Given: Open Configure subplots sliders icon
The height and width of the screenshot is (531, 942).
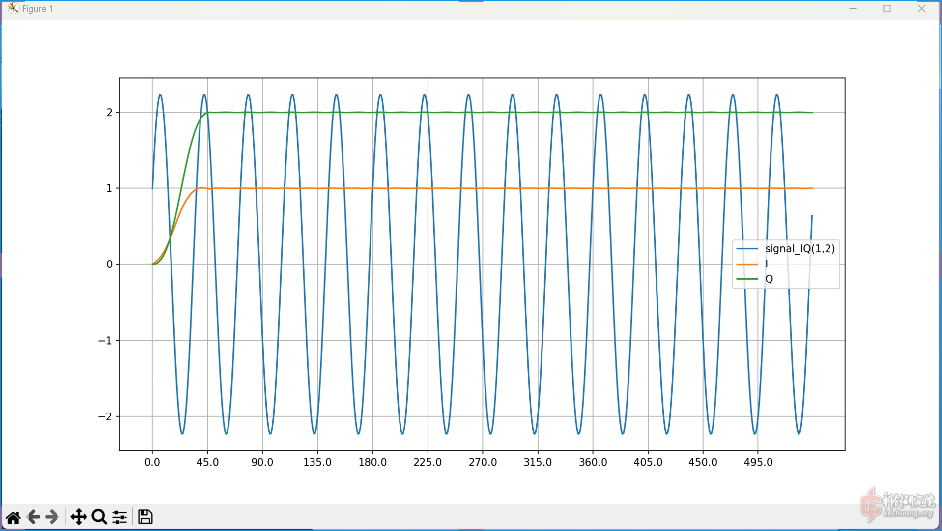Looking at the screenshot, I should (119, 517).
